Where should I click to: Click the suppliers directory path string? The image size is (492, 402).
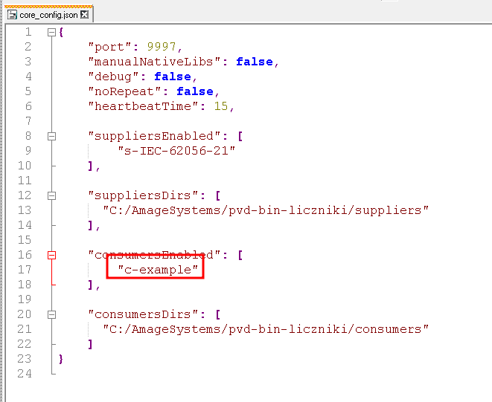pyautogui.click(x=266, y=210)
